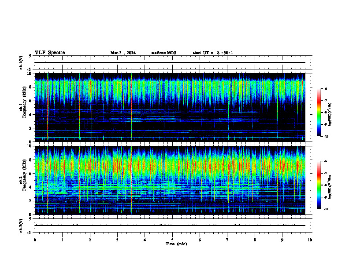Image resolution: width=349 pixels, height=269 pixels.
Task: Click the ch.1 voltage waveform trace
Action: [x=170, y=62]
